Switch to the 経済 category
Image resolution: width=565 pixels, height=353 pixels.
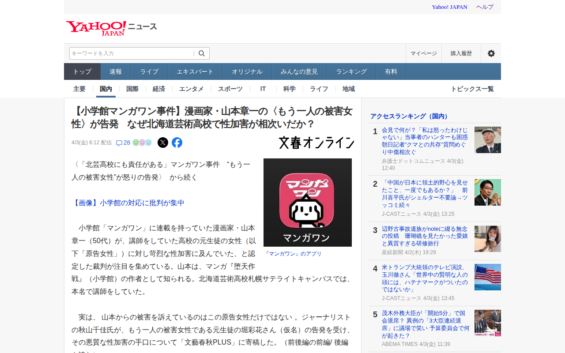(159, 89)
